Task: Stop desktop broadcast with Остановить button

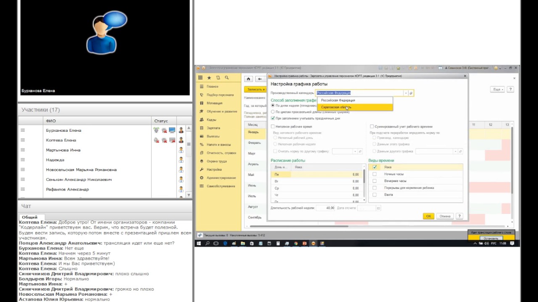Action: [491, 238]
